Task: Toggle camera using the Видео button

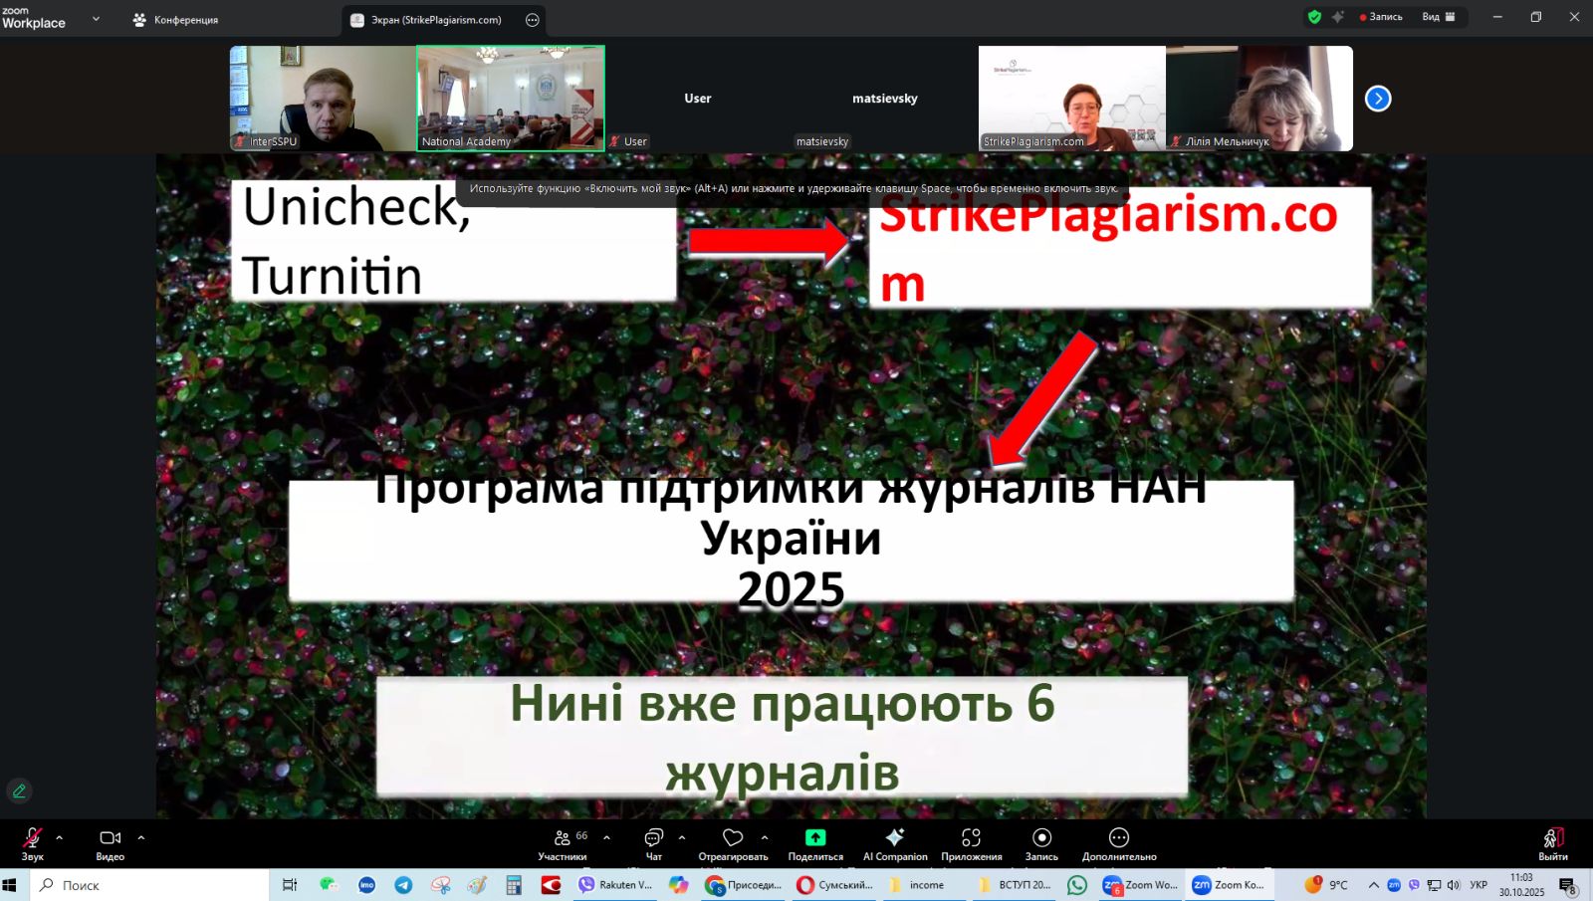Action: tap(110, 841)
